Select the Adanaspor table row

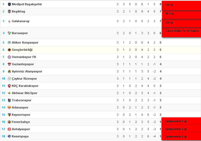tap(100, 107)
